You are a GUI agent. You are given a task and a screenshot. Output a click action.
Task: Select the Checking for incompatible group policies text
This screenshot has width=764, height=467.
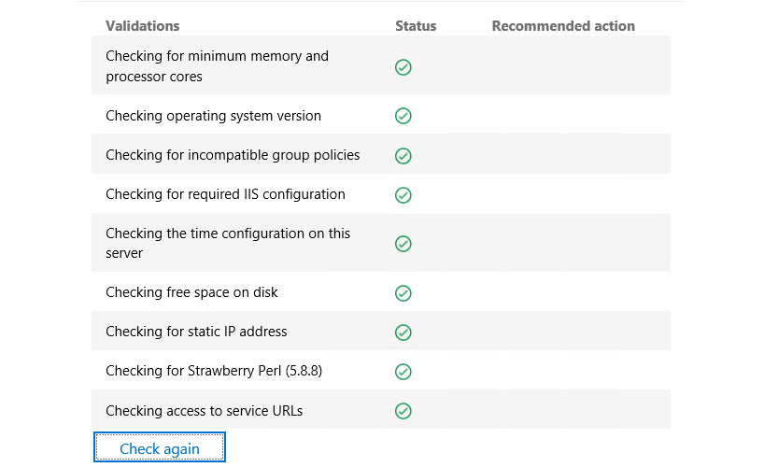233,155
